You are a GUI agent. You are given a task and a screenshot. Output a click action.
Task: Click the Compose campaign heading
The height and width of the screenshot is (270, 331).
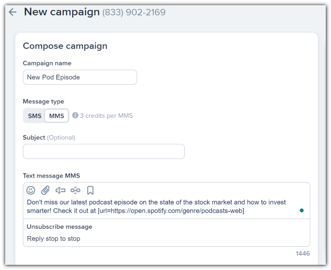pyautogui.click(x=65, y=46)
